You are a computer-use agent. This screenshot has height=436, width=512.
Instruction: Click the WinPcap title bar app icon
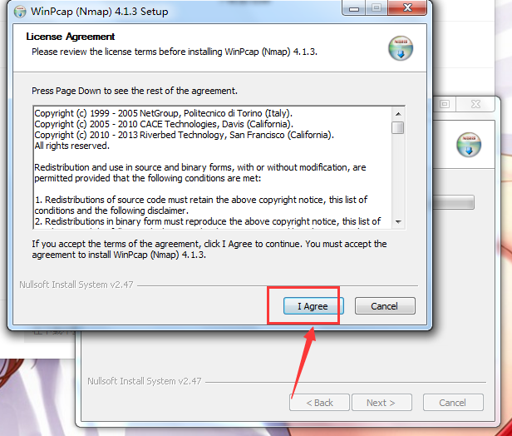(20, 12)
